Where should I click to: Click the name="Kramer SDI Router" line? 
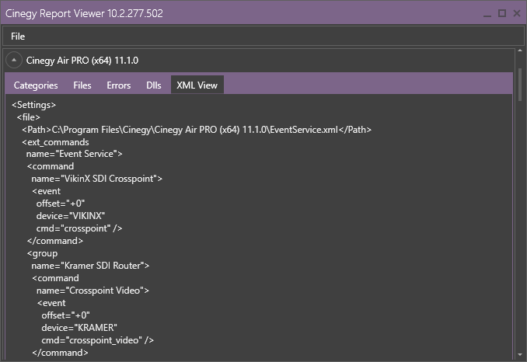(x=90, y=266)
